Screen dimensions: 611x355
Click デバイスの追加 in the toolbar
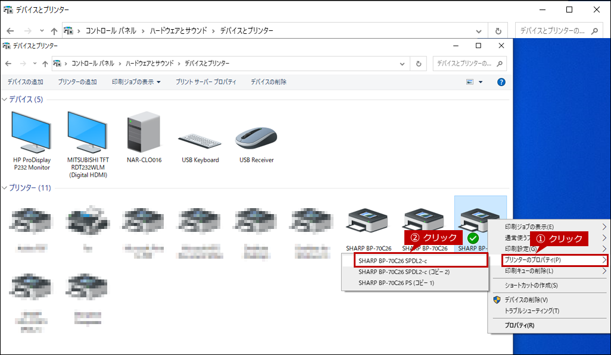(x=25, y=82)
